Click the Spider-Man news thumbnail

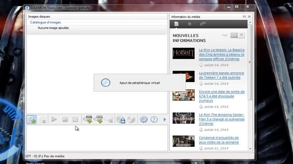[x=184, y=118]
